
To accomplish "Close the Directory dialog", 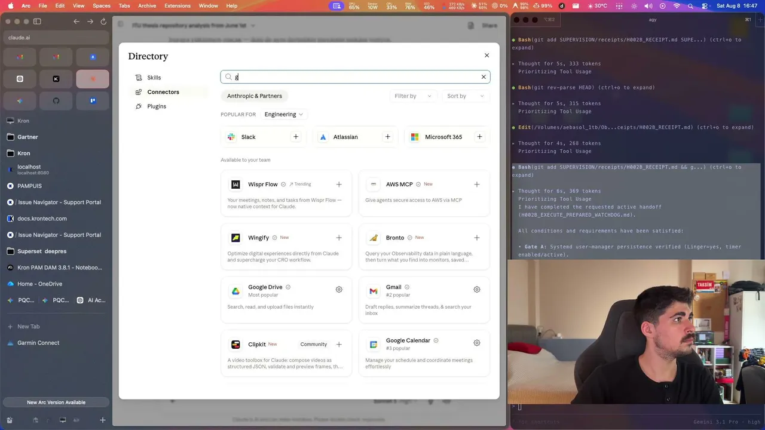I will coord(486,56).
